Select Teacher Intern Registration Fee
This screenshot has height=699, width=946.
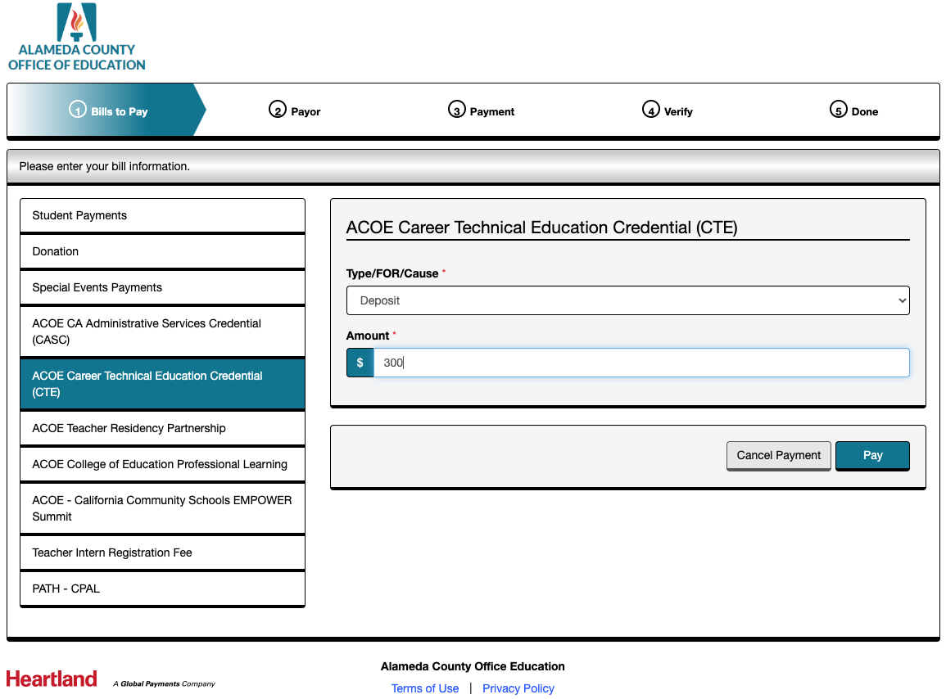click(x=162, y=552)
